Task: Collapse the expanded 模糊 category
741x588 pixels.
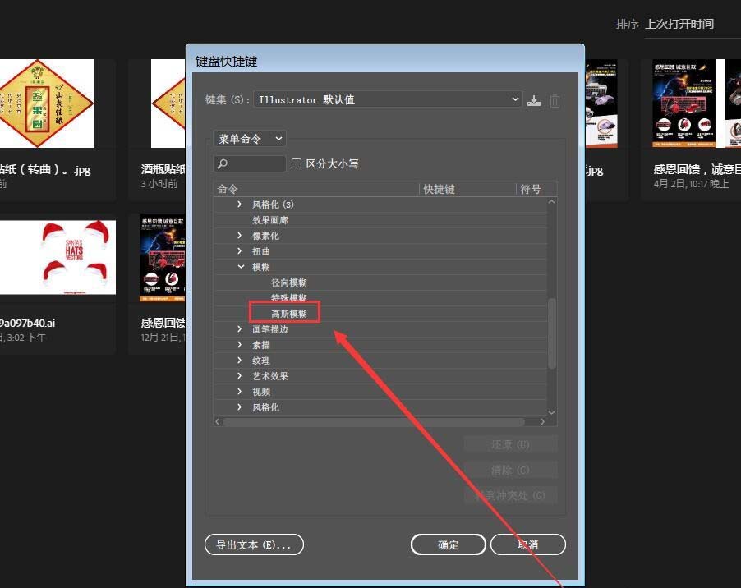Action: click(x=241, y=266)
